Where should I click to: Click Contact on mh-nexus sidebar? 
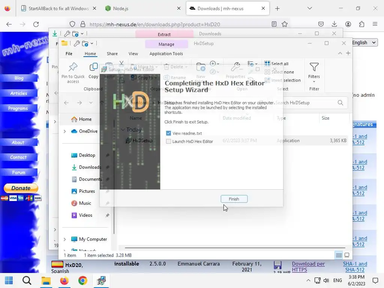(x=19, y=157)
